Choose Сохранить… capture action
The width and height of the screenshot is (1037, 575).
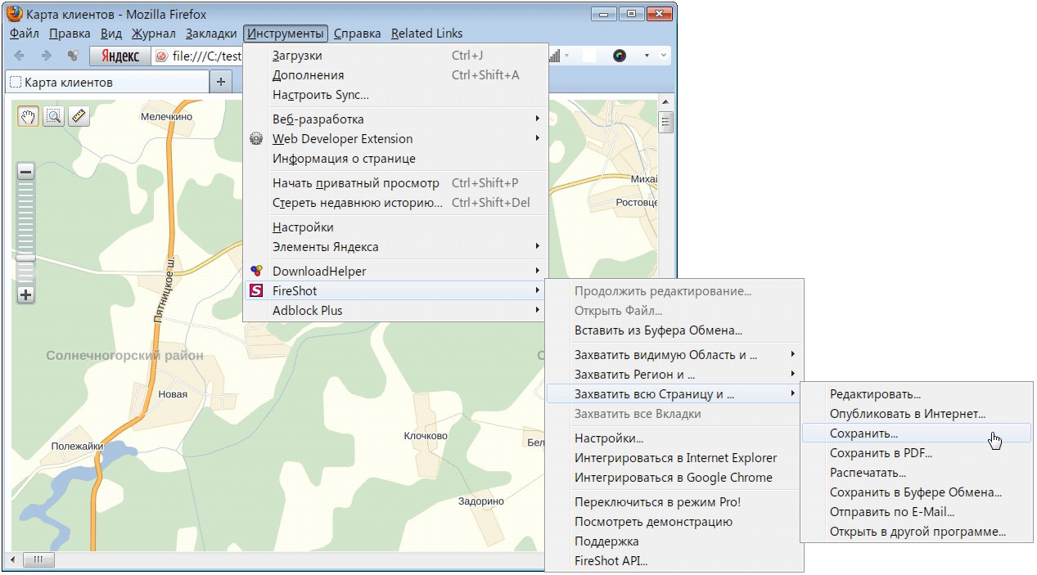pos(917,433)
